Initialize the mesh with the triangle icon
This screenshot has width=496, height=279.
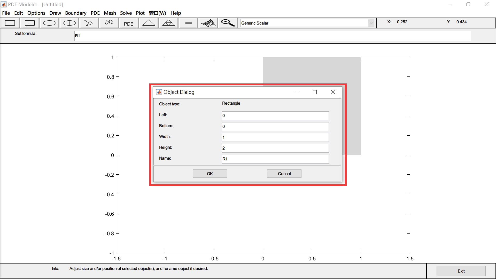[x=149, y=23]
